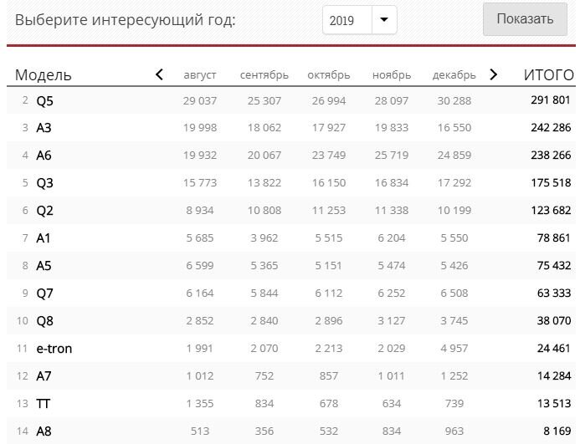The height and width of the screenshot is (444, 580).
Task: Select the A7 model name
Action: (44, 376)
